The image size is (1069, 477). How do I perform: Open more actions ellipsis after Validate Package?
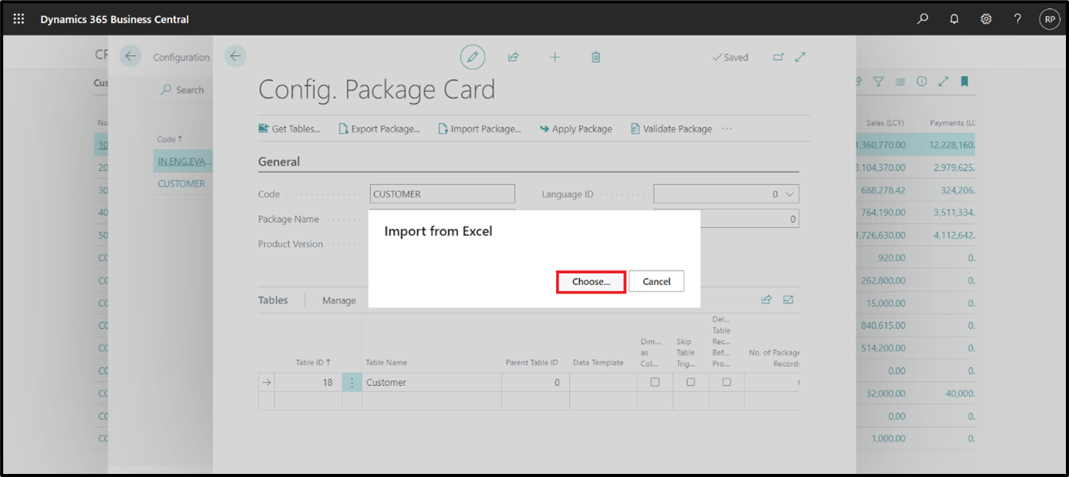(727, 129)
